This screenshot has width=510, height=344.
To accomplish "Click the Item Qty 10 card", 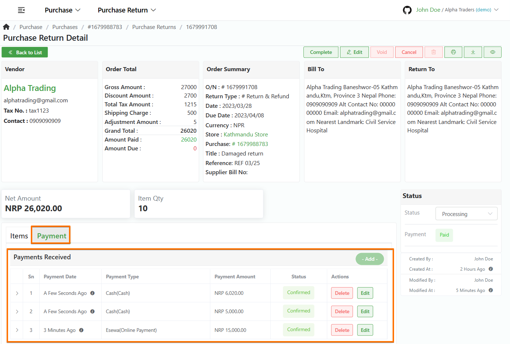I will pos(199,204).
